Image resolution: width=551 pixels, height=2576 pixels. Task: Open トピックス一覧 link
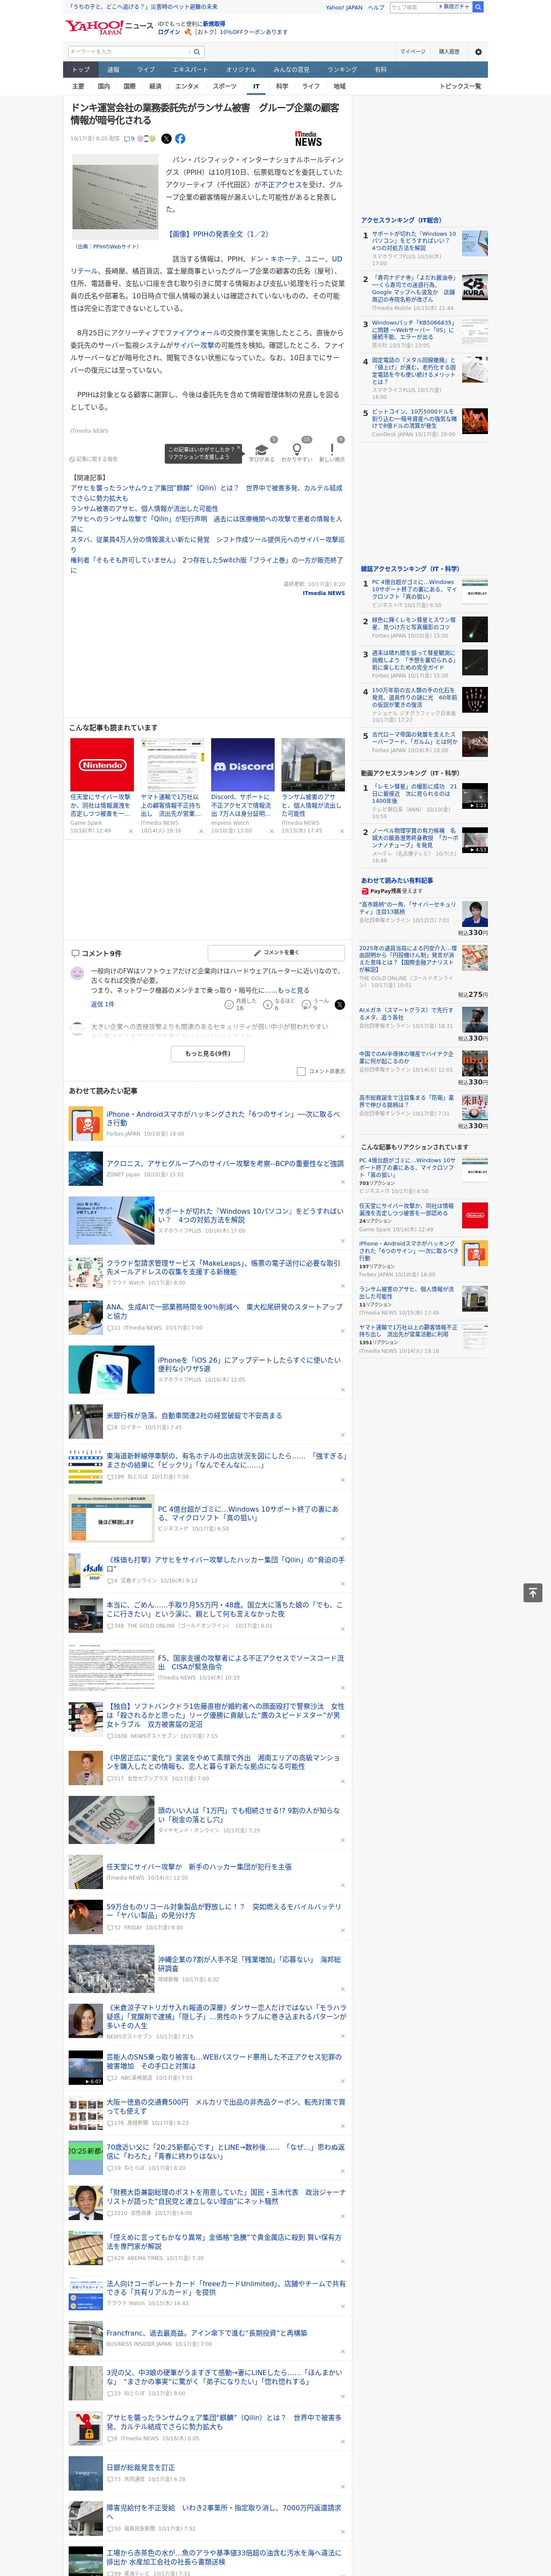[x=461, y=86]
